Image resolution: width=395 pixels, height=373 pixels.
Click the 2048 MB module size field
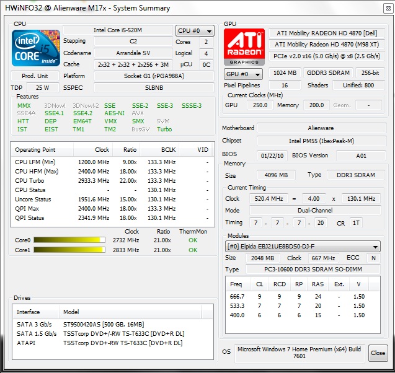click(262, 258)
